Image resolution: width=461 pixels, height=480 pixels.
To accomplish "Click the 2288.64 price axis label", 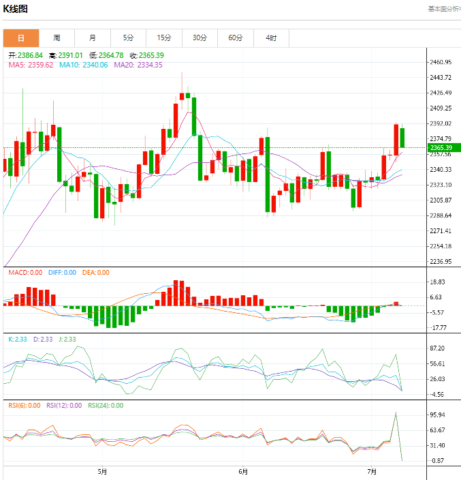I will coord(441,215).
